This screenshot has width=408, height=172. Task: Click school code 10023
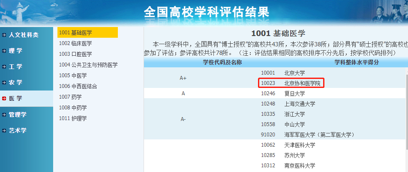(268, 83)
